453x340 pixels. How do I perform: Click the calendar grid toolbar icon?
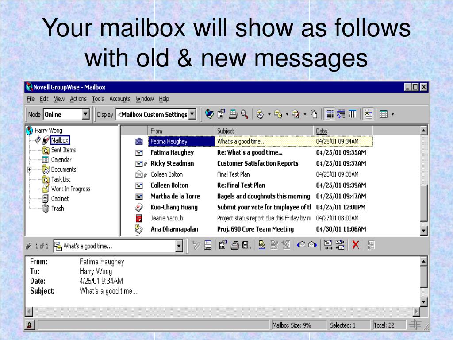coord(384,114)
